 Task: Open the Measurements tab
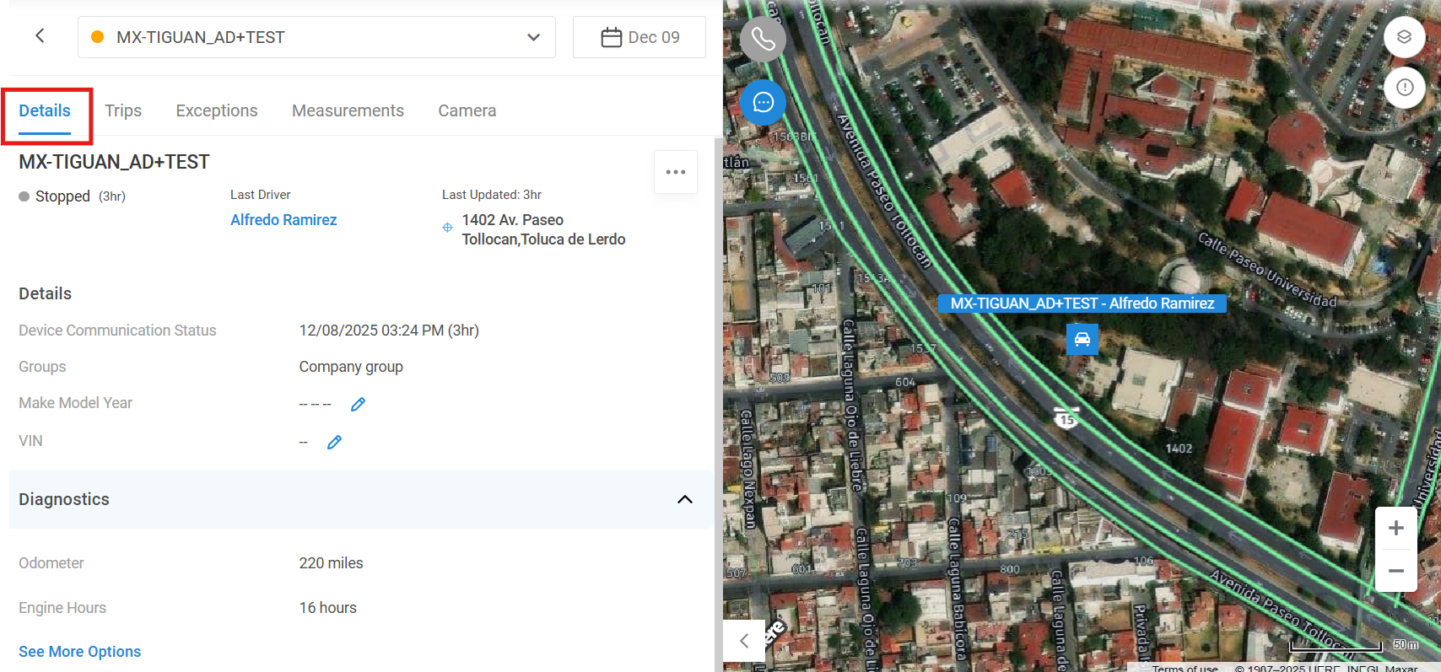(x=348, y=111)
